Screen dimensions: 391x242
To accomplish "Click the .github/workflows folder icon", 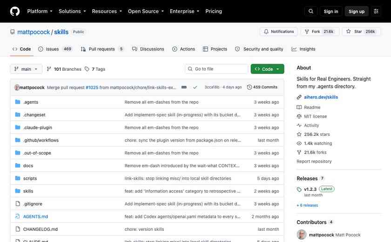I will (18, 140).
